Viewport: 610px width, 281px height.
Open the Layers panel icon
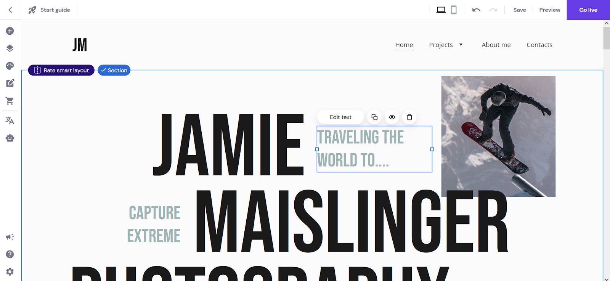(10, 48)
